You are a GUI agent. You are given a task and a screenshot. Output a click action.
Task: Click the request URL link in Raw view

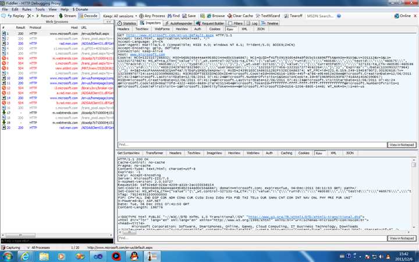click(x=170, y=36)
